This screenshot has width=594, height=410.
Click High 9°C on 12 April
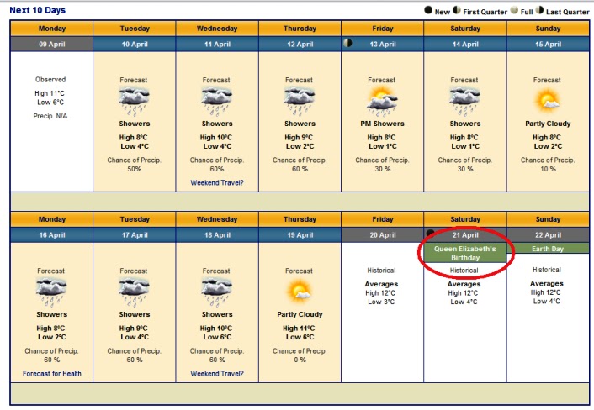point(299,137)
